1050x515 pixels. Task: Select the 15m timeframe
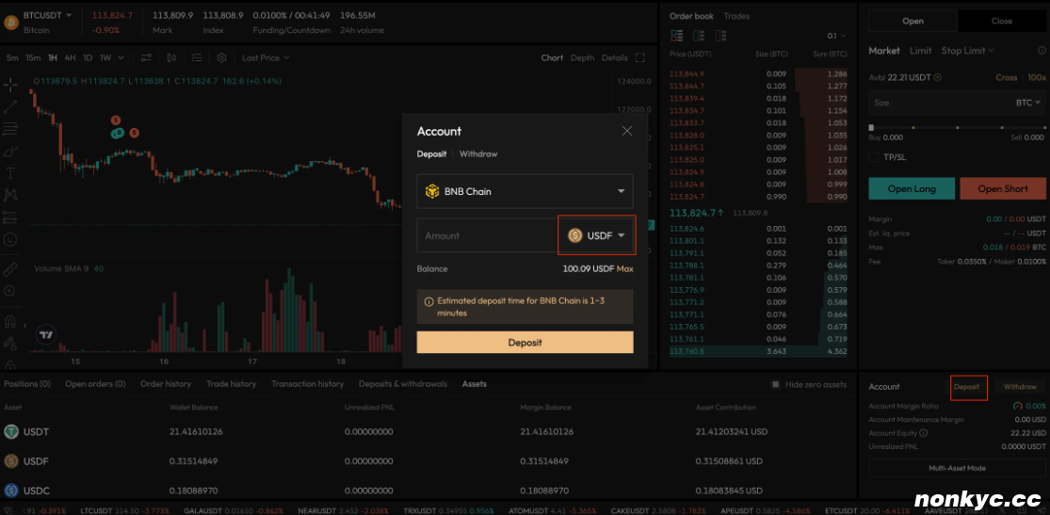[x=33, y=57]
